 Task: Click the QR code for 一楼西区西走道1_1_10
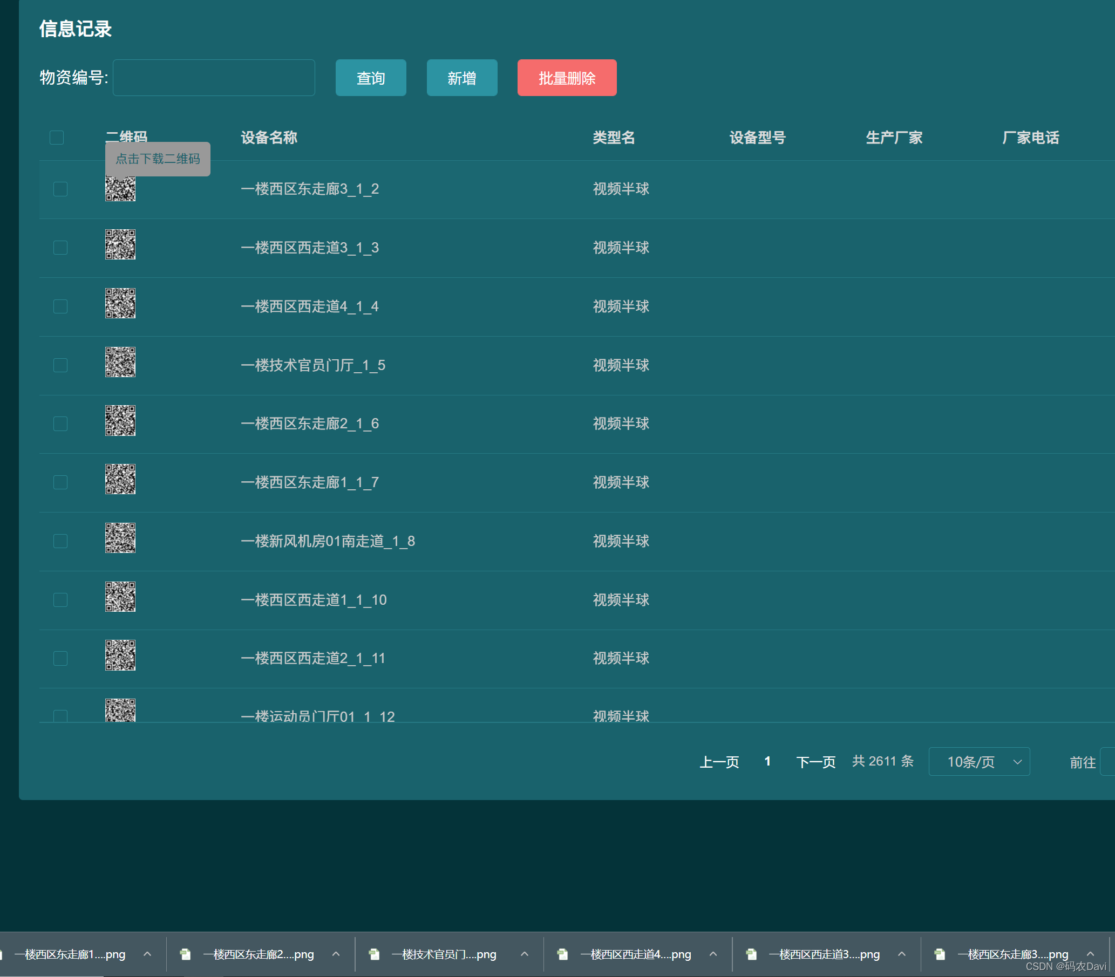coord(120,597)
